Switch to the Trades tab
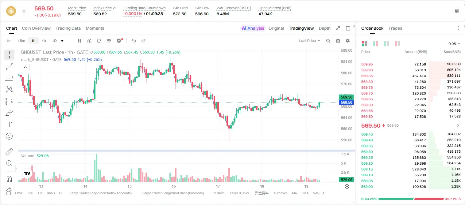This screenshot has width=465, height=205. pyautogui.click(x=395, y=28)
